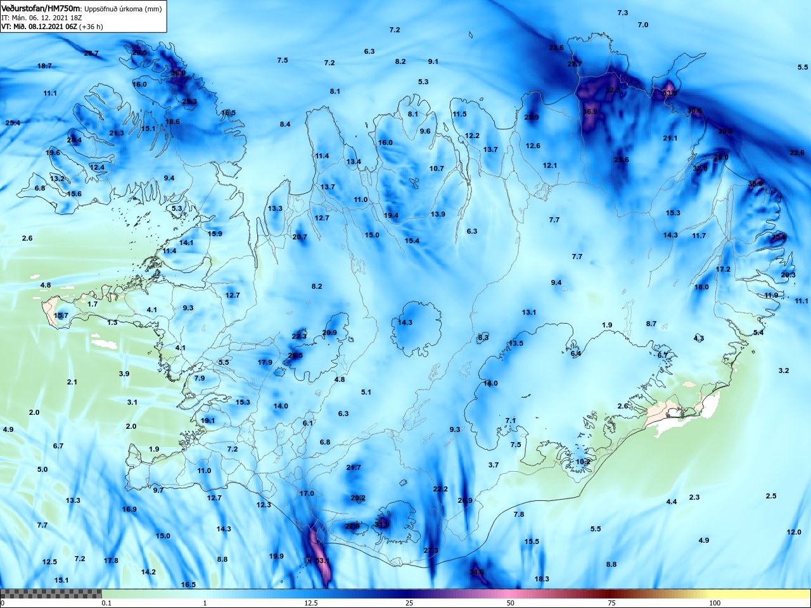Click the 1.7 precipitation value
The width and height of the screenshot is (811, 608).
[x=93, y=304]
